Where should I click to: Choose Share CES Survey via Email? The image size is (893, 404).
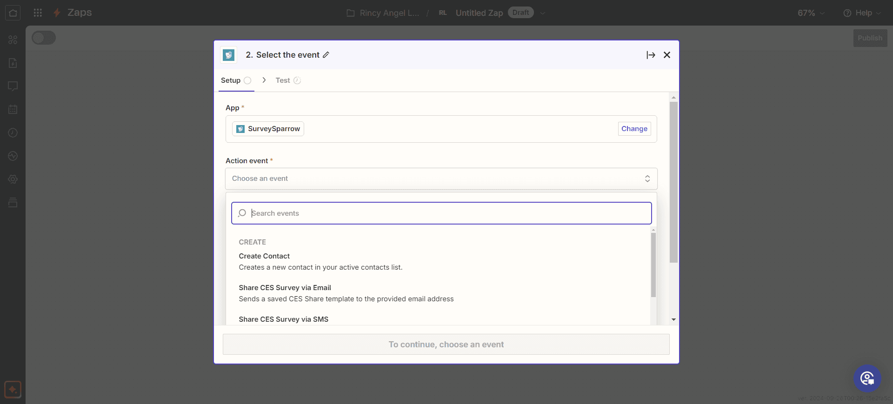(285, 288)
